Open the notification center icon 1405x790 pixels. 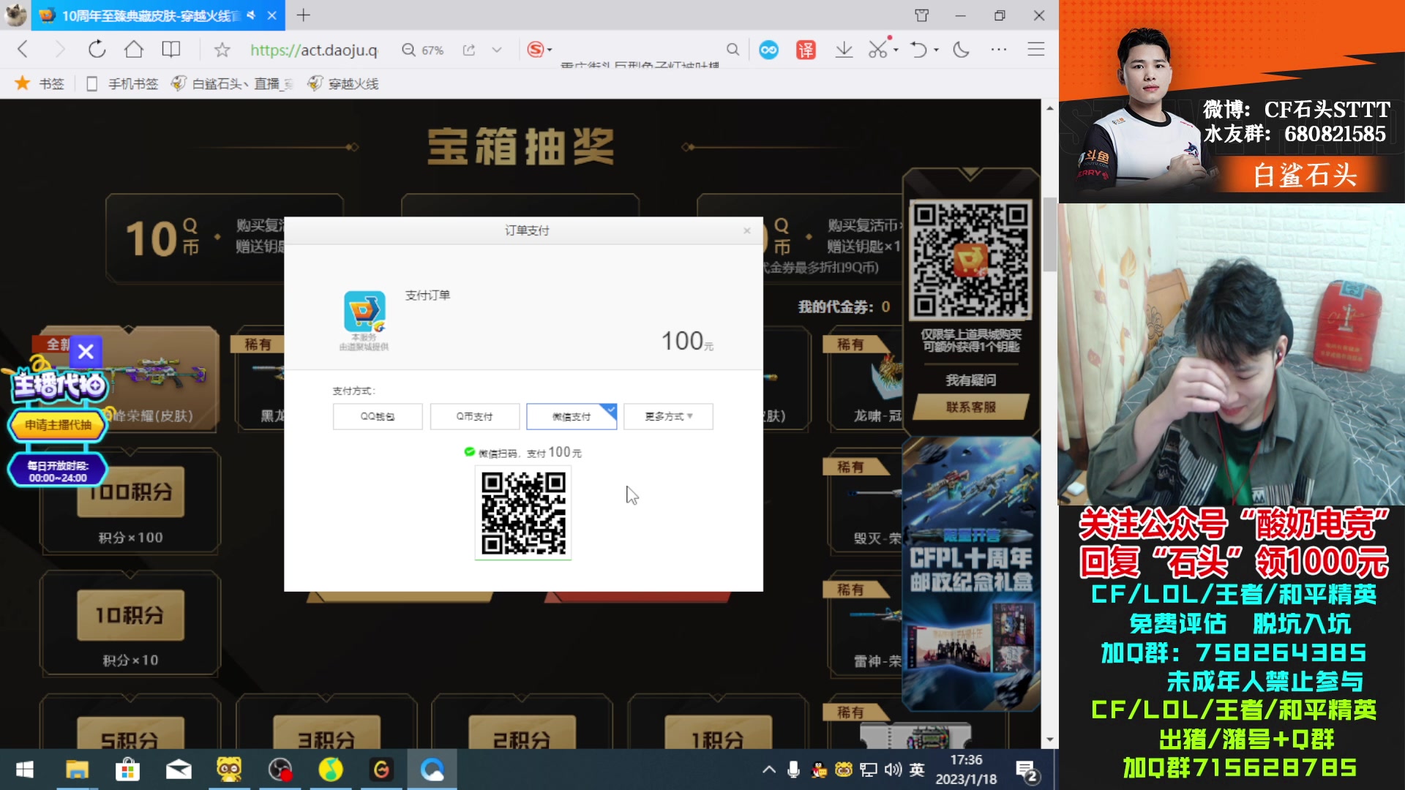[x=1027, y=770]
